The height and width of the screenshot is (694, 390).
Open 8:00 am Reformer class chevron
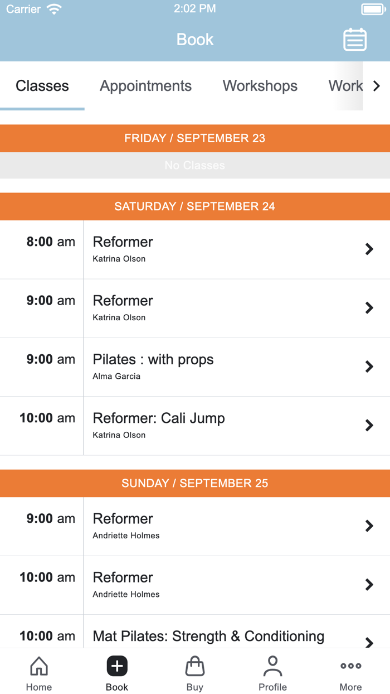coord(369,249)
